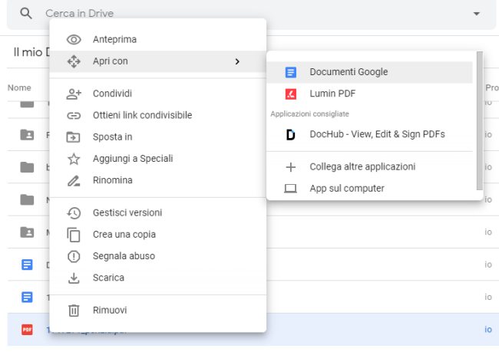Screen dimensions: 499x352
Task: Open with Lumin PDF
Action: tap(369, 94)
